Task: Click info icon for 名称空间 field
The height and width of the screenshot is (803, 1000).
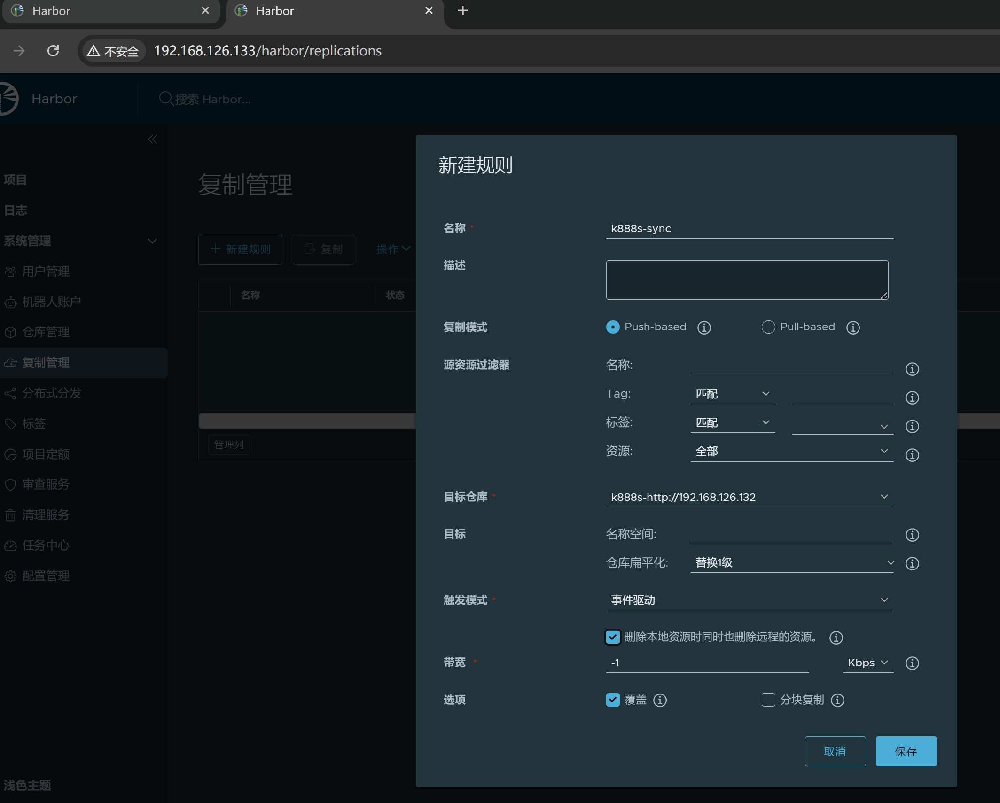Action: tap(912, 535)
